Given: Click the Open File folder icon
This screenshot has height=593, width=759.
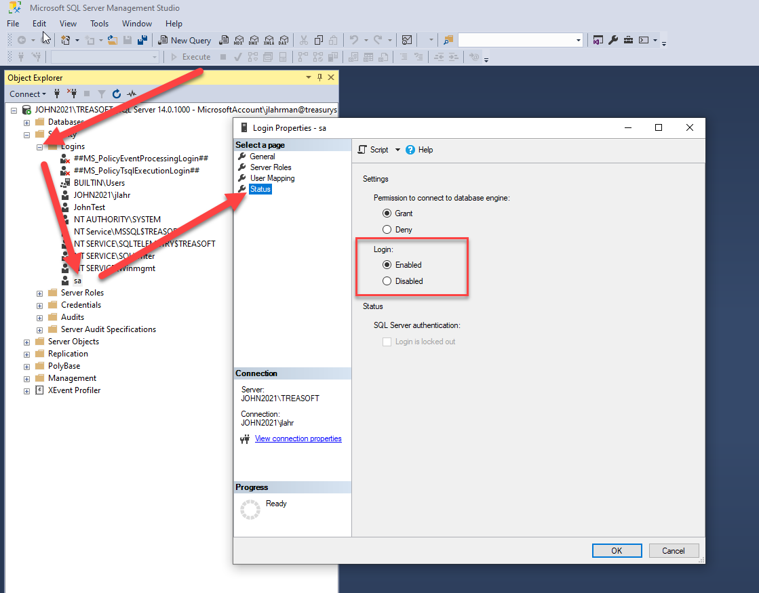Looking at the screenshot, I should coord(113,40).
